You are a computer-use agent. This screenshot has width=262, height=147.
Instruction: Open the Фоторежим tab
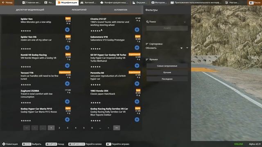159,2
